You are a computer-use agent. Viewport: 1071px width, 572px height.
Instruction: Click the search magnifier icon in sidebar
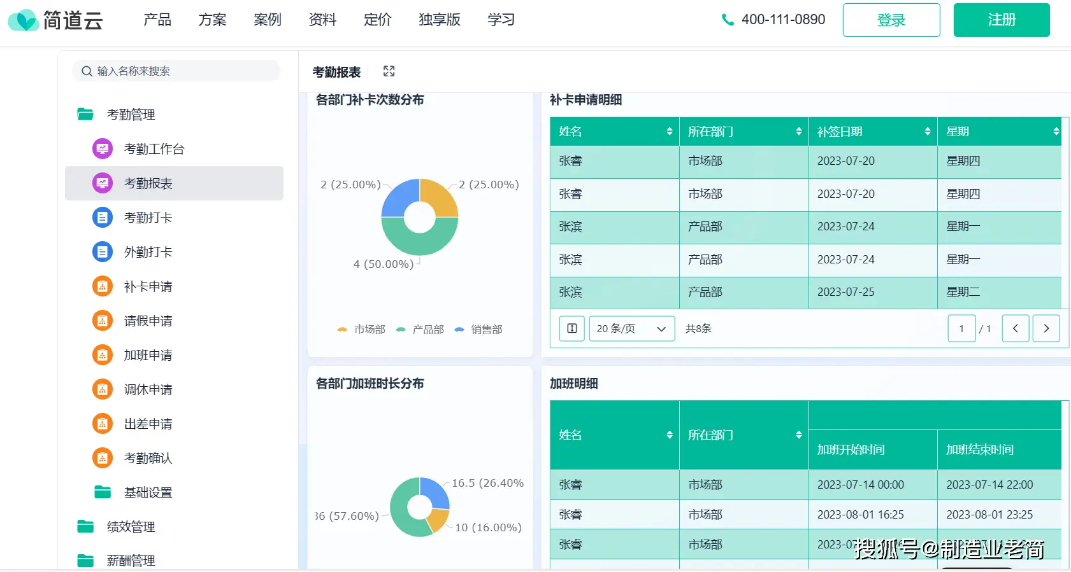tap(87, 71)
